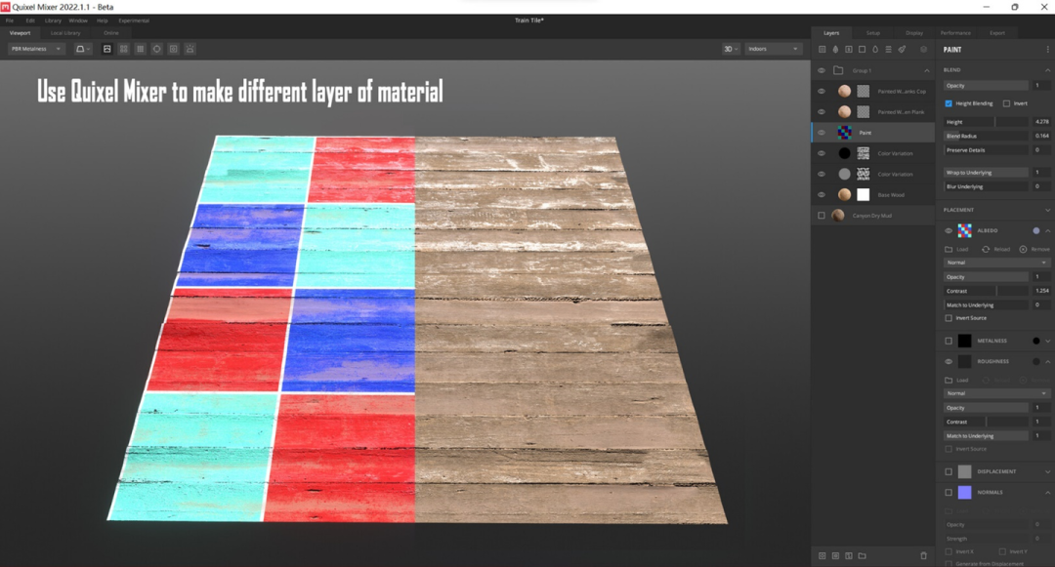Open the Experimental menu
The width and height of the screenshot is (1055, 567).
pyautogui.click(x=134, y=20)
